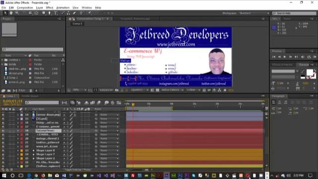This screenshot has height=179, width=318.
Task: Create a new folder in Project panel
Action: tap(9, 90)
